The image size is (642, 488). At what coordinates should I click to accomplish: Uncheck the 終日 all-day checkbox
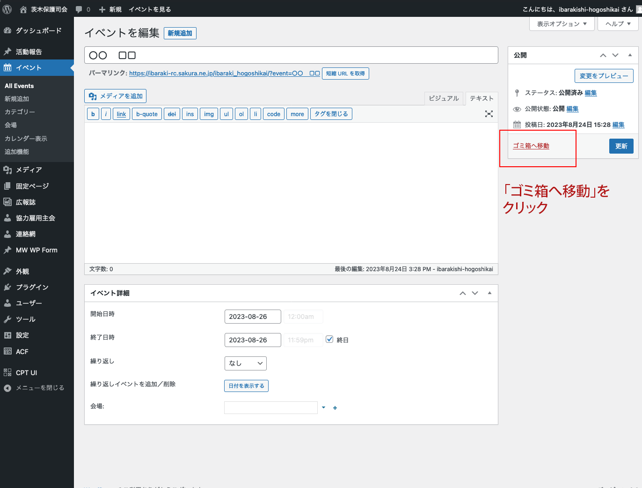coord(329,340)
